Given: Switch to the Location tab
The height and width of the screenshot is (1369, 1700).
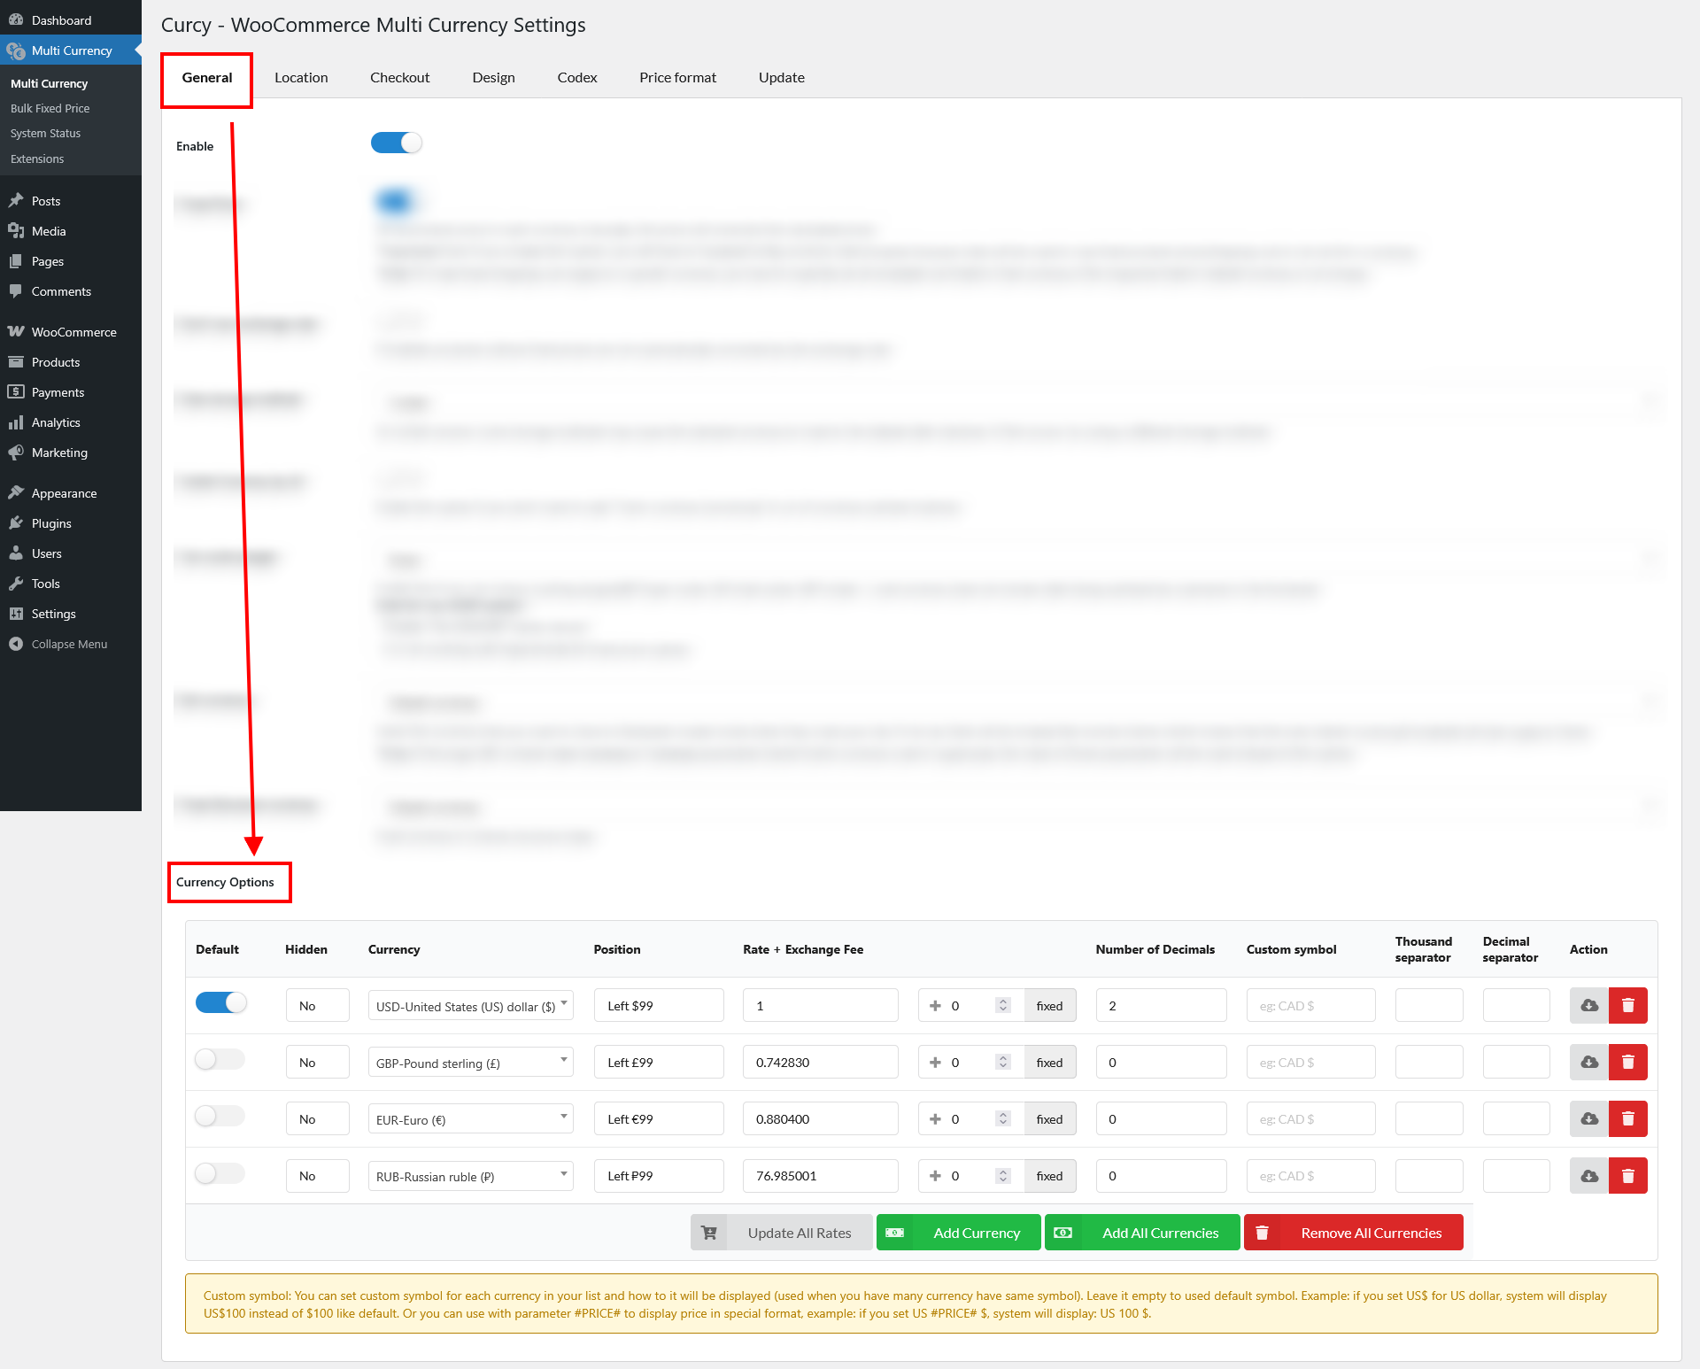Looking at the screenshot, I should pos(301,78).
